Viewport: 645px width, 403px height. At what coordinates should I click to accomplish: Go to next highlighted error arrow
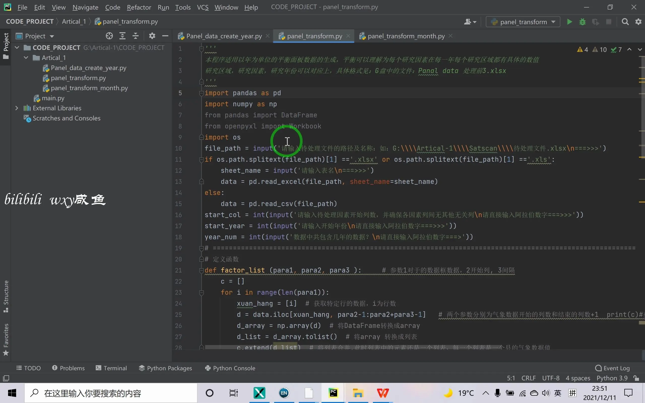click(640, 50)
